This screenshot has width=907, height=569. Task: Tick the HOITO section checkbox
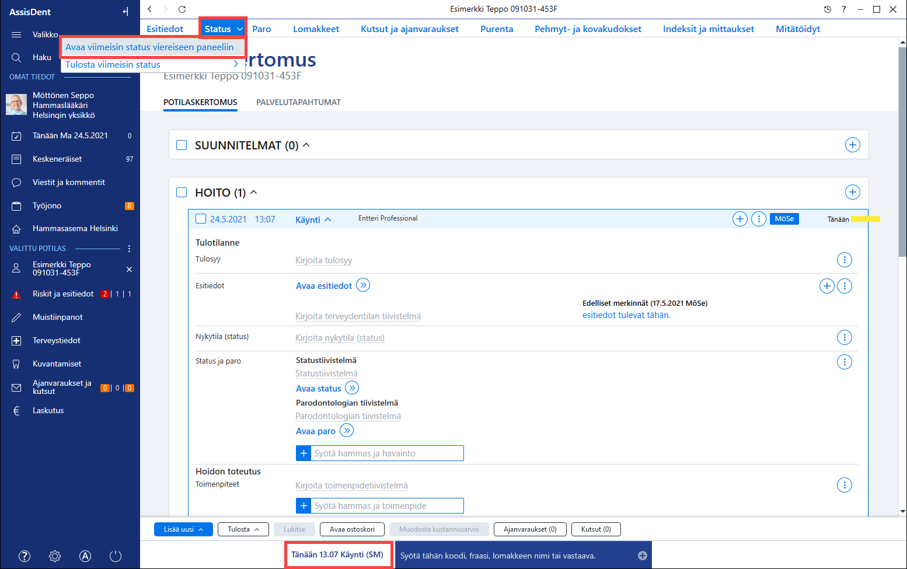182,192
